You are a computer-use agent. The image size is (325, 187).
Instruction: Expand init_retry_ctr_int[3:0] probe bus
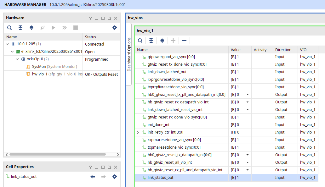[138, 132]
